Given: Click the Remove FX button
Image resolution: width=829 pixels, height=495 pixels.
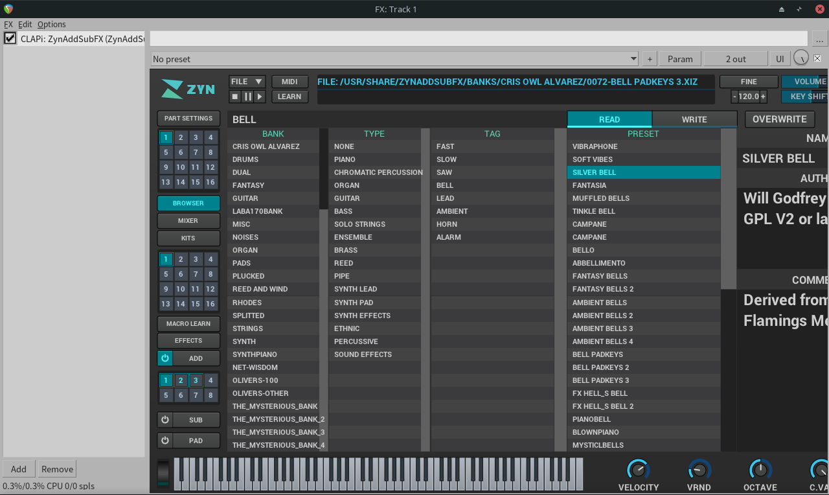Looking at the screenshot, I should [x=57, y=469].
